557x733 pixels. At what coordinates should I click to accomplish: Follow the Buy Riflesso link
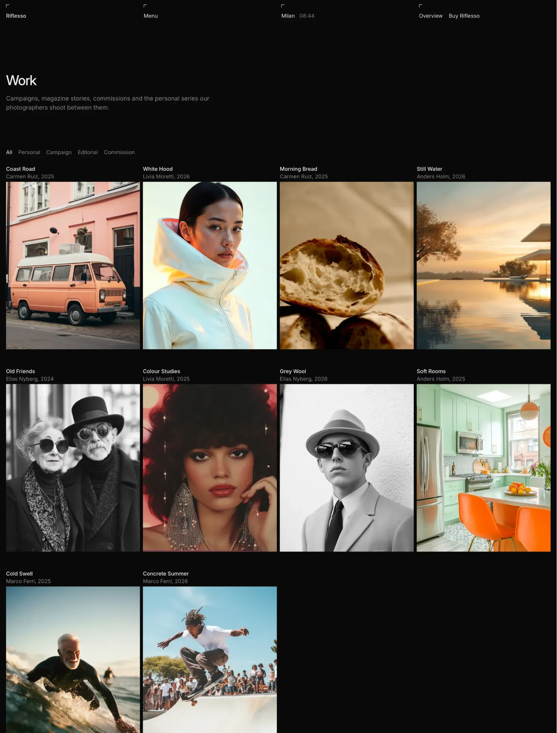tap(464, 16)
